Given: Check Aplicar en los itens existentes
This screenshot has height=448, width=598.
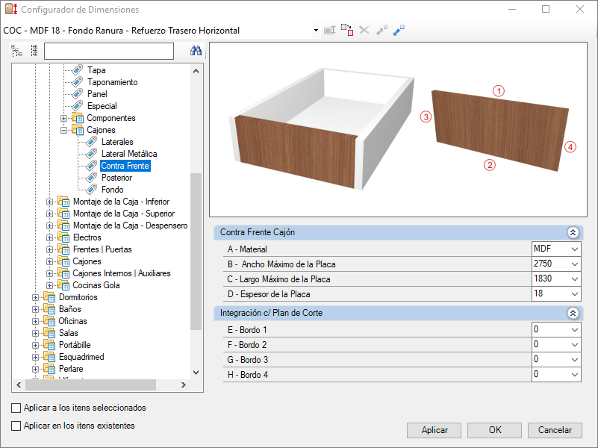Looking at the screenshot, I should (16, 426).
